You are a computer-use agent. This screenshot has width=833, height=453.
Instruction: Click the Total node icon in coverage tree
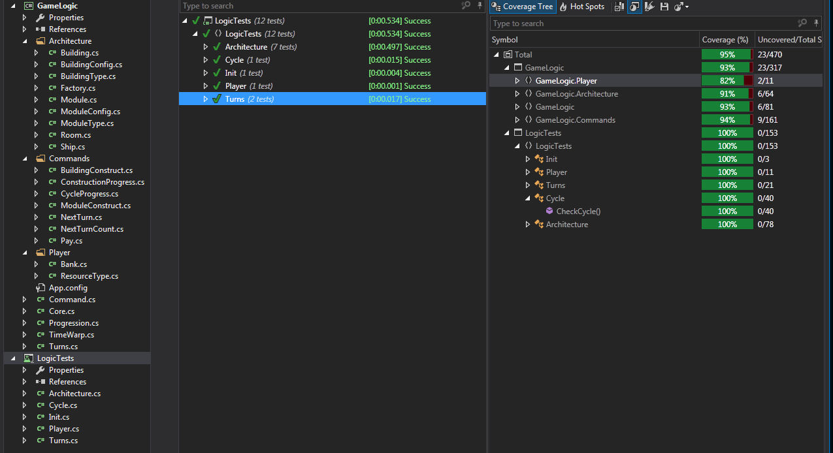click(x=508, y=54)
